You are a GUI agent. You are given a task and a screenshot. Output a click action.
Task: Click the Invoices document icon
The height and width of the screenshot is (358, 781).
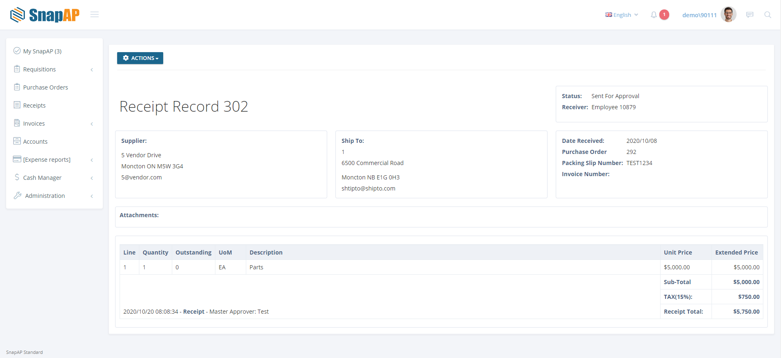click(x=17, y=123)
